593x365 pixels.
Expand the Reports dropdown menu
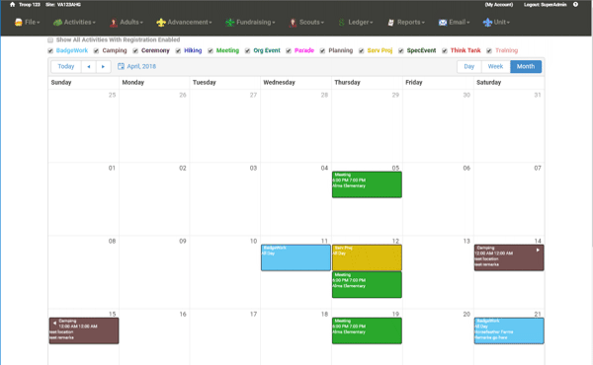click(406, 23)
